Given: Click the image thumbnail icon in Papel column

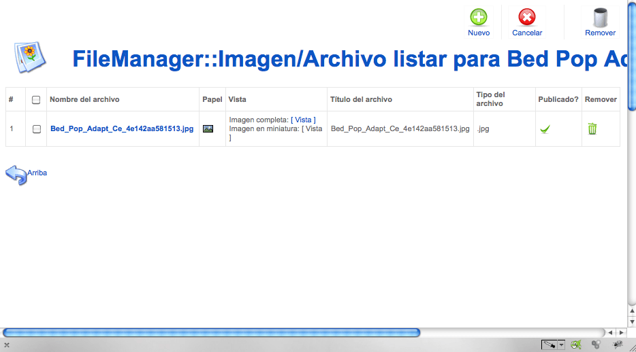Looking at the screenshot, I should click(208, 128).
